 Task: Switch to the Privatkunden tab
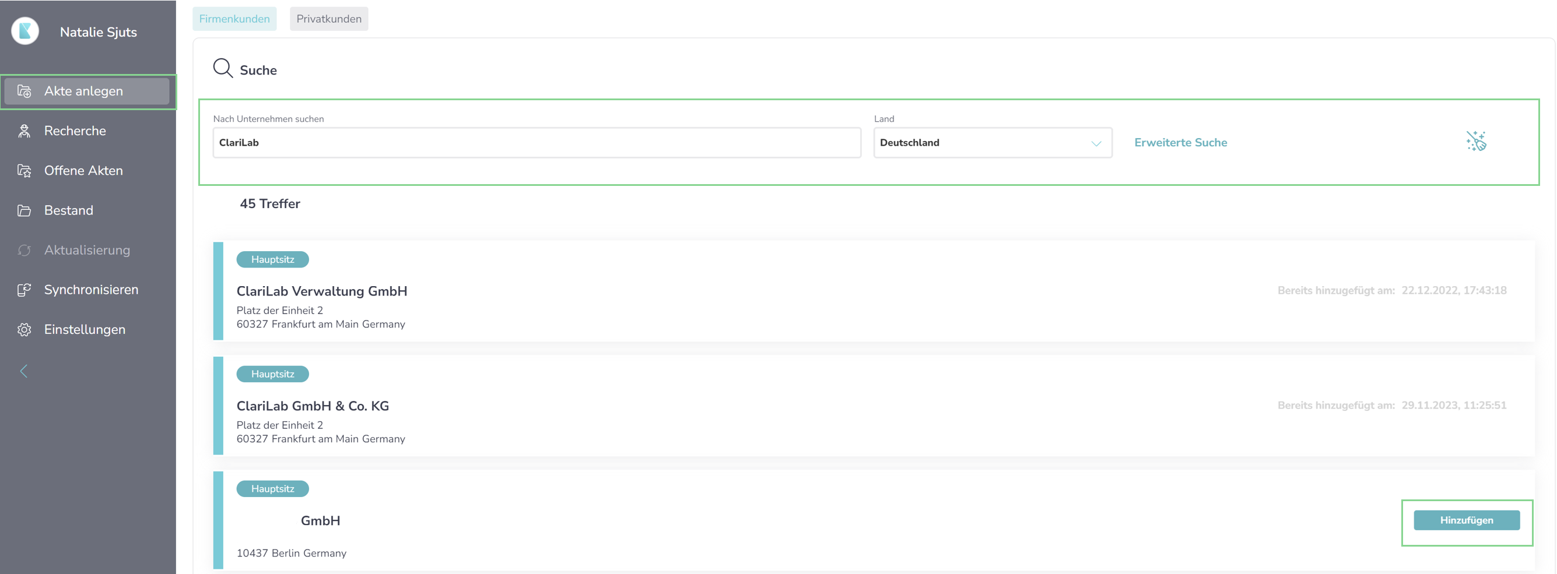[x=329, y=19]
